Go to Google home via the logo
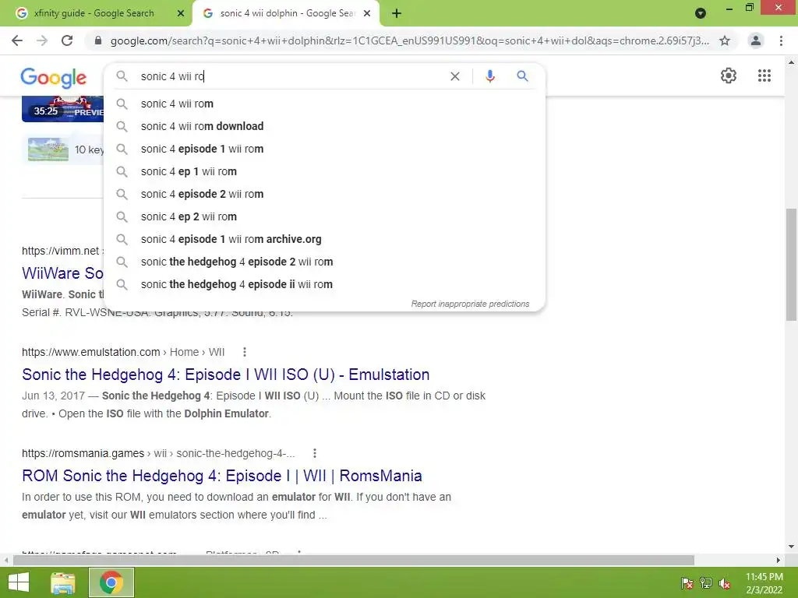The width and height of the screenshot is (798, 598). pos(54,78)
